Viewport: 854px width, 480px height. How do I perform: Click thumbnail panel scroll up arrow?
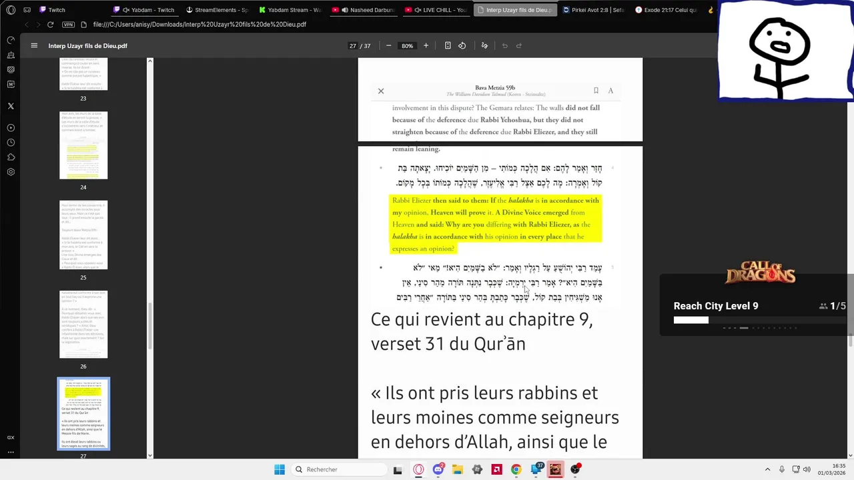149,61
